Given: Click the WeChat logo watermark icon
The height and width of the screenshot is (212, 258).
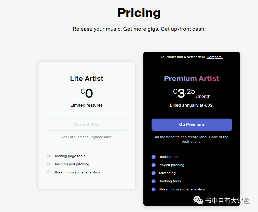Looking at the screenshot, I should coord(198,200).
